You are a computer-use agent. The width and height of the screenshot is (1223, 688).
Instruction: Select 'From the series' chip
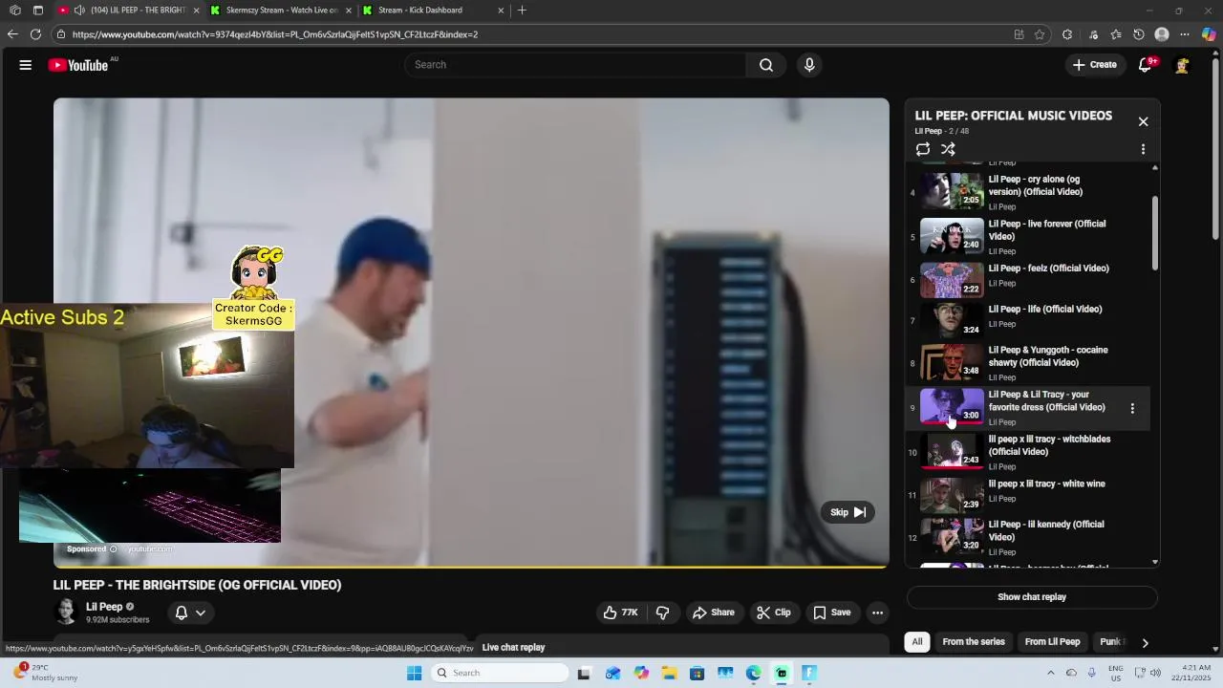click(974, 642)
